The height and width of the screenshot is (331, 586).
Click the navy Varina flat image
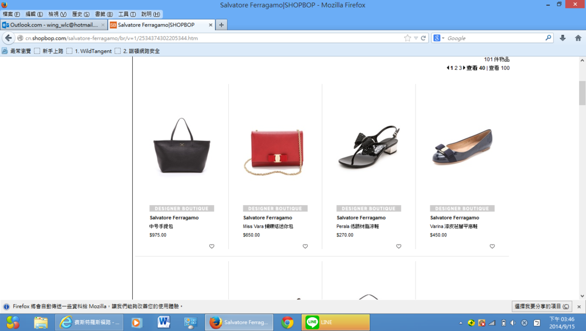(x=462, y=146)
